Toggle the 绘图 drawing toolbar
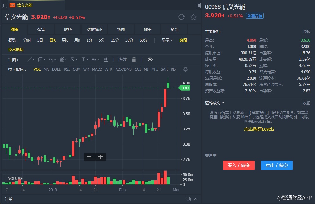Image resolution: width=315 pixels, height=204 pixels. 183,40
